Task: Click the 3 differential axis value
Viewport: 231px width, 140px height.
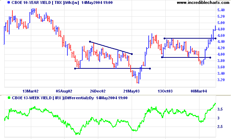Action: 218,118
